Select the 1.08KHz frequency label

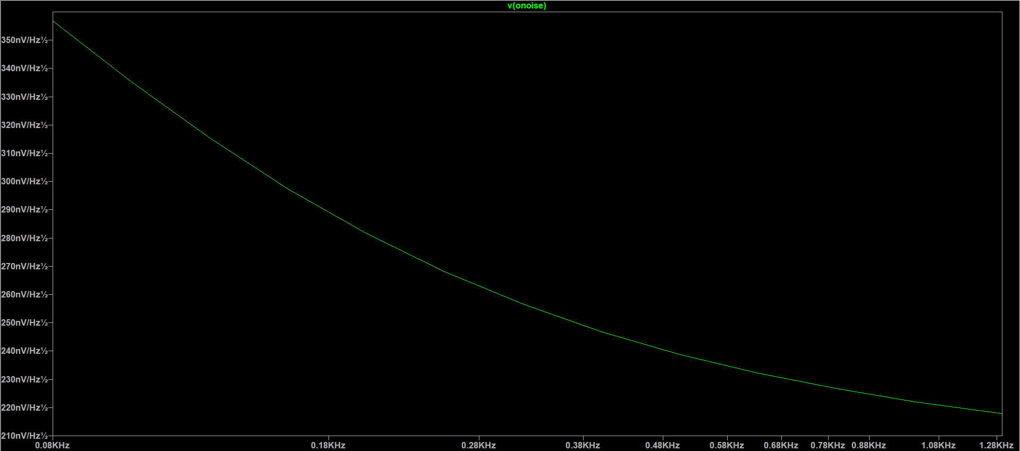click(938, 446)
